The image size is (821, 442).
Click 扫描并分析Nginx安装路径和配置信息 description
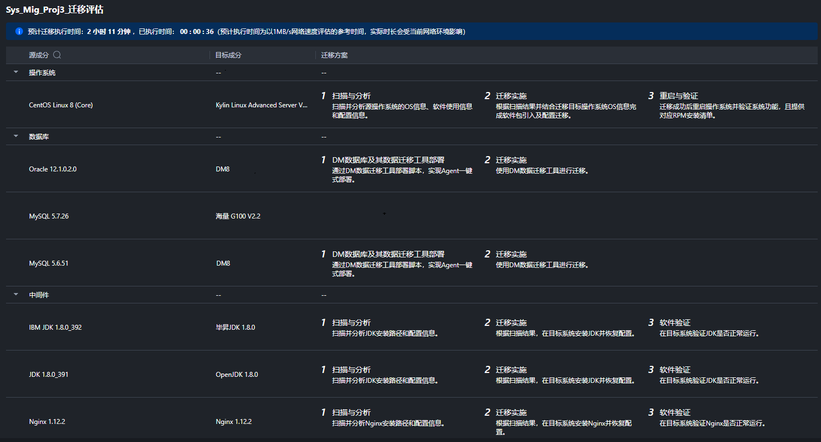[x=388, y=423]
